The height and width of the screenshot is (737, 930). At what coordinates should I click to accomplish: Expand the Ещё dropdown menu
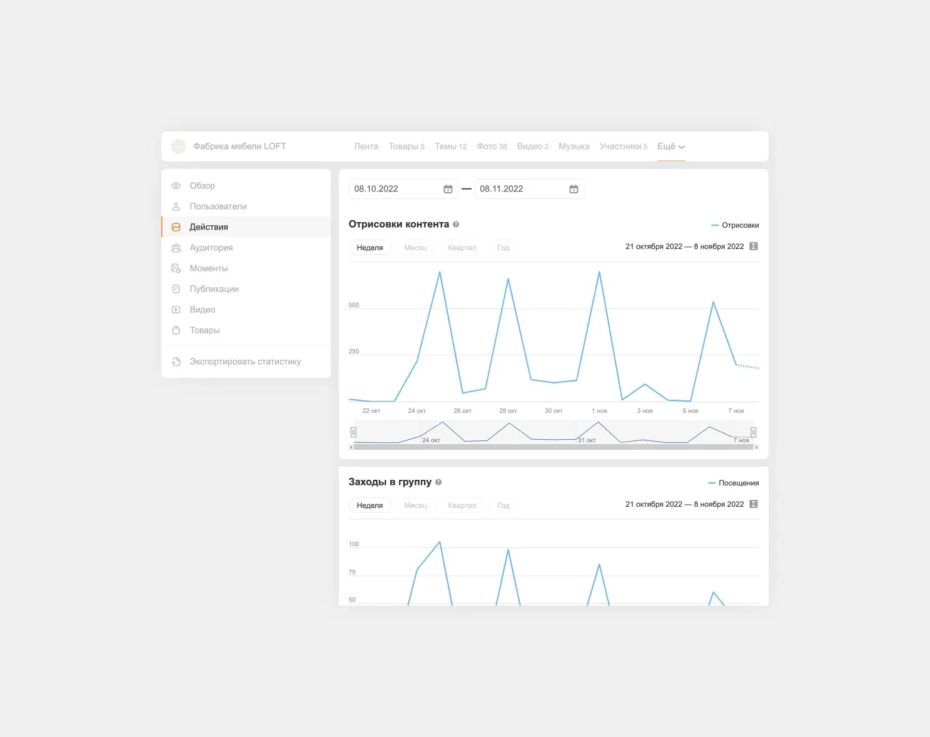[x=671, y=146]
